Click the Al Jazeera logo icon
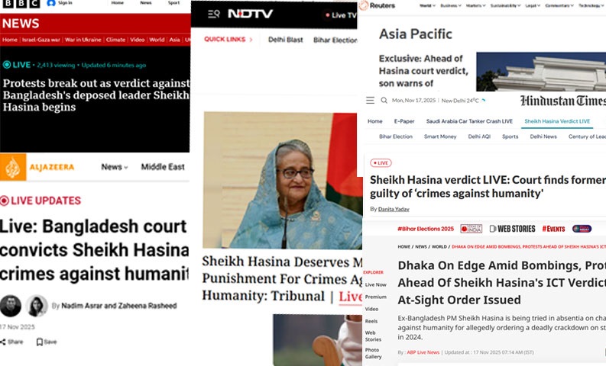 (13, 167)
